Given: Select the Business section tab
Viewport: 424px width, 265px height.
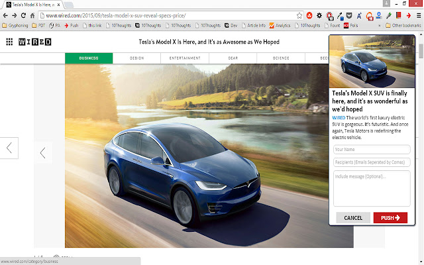Looking at the screenshot, I should pyautogui.click(x=89, y=58).
